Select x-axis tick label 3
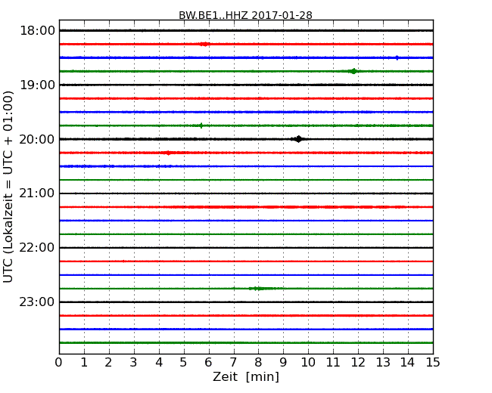This screenshot has height=393, width=492. point(134,362)
